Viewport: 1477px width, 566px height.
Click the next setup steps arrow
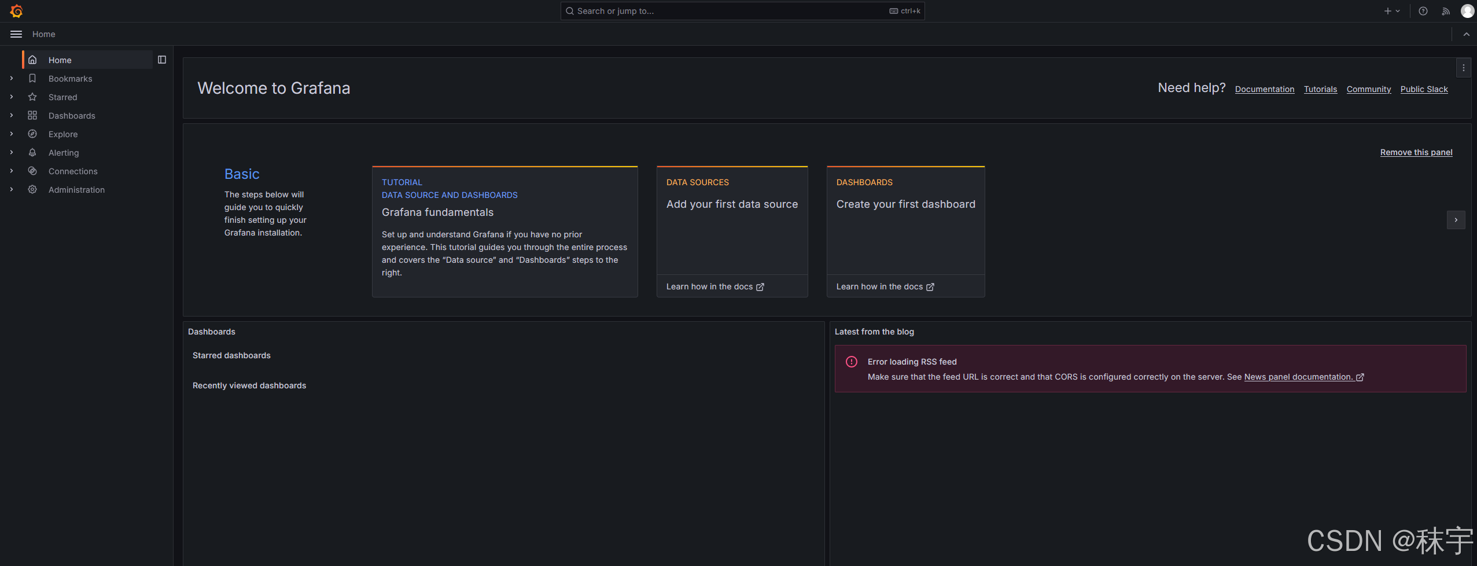coord(1456,220)
